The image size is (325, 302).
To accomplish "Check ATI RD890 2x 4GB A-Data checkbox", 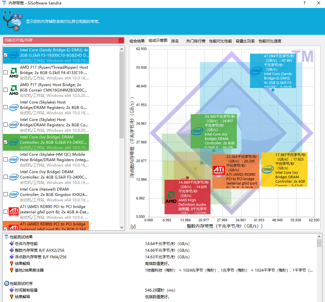I will [6, 212].
